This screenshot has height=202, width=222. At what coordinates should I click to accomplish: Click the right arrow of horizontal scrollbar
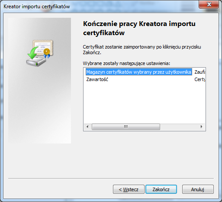[x=202, y=127]
